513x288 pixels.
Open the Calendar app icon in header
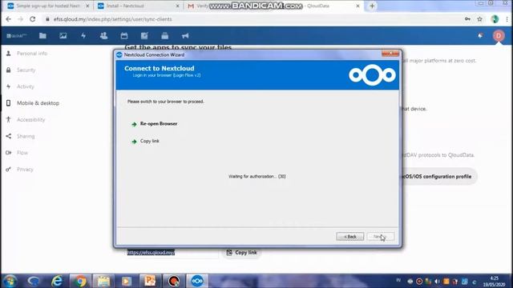click(124, 35)
